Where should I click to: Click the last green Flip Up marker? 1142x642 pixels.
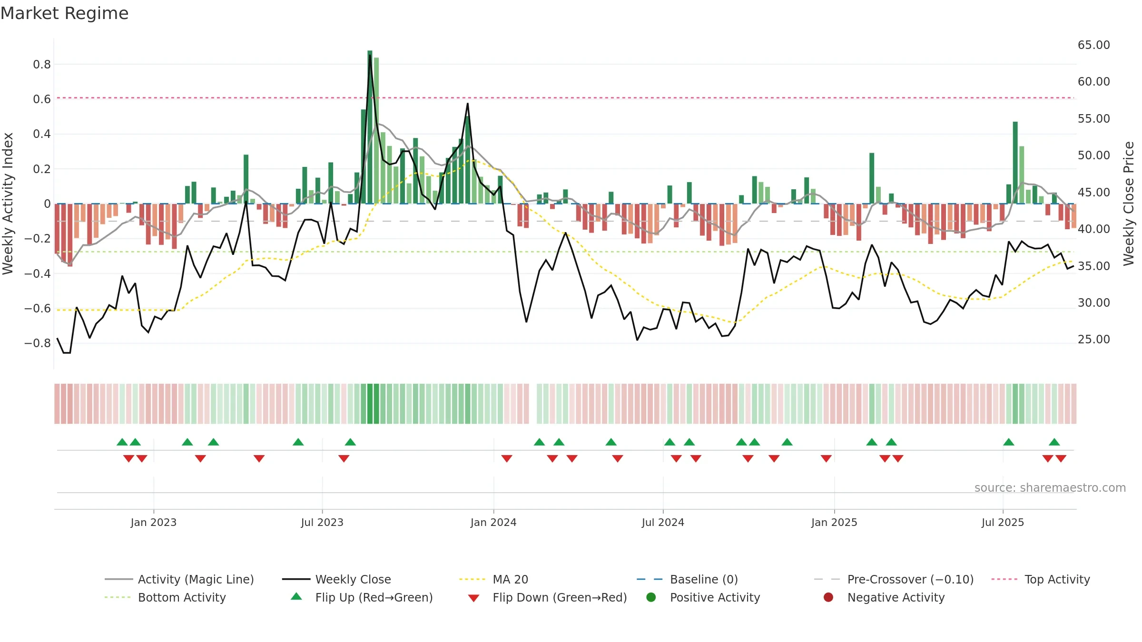(1054, 442)
